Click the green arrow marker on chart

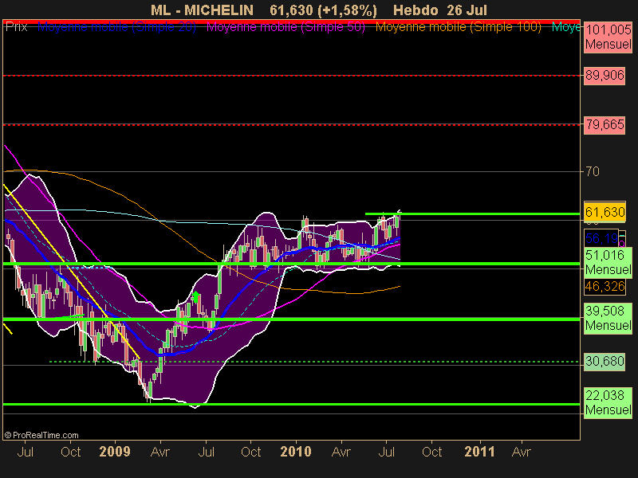point(195,296)
